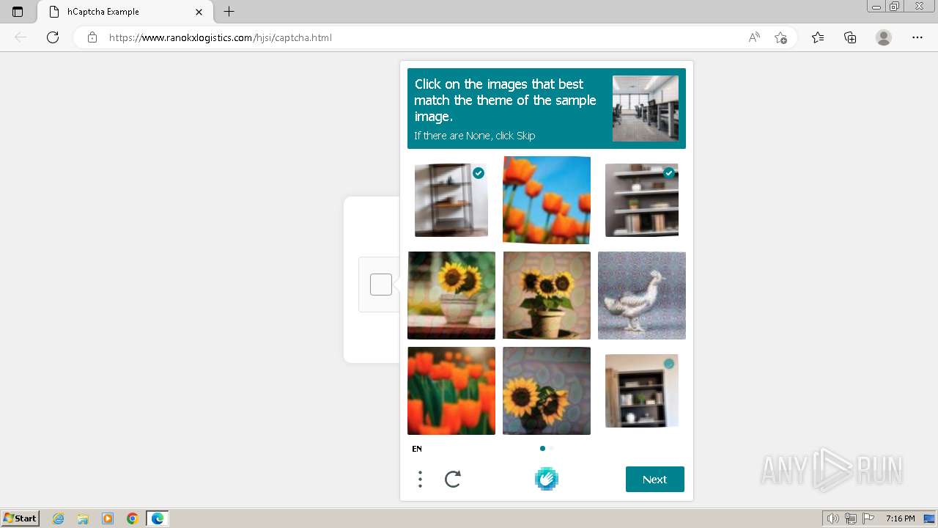This screenshot has height=528, width=938.
Task: Click the browser Back arrow
Action: (21, 37)
